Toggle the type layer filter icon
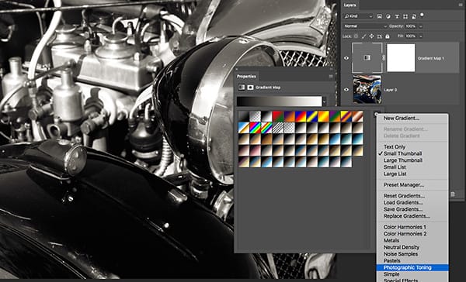This screenshot has width=466, height=282. (397, 16)
